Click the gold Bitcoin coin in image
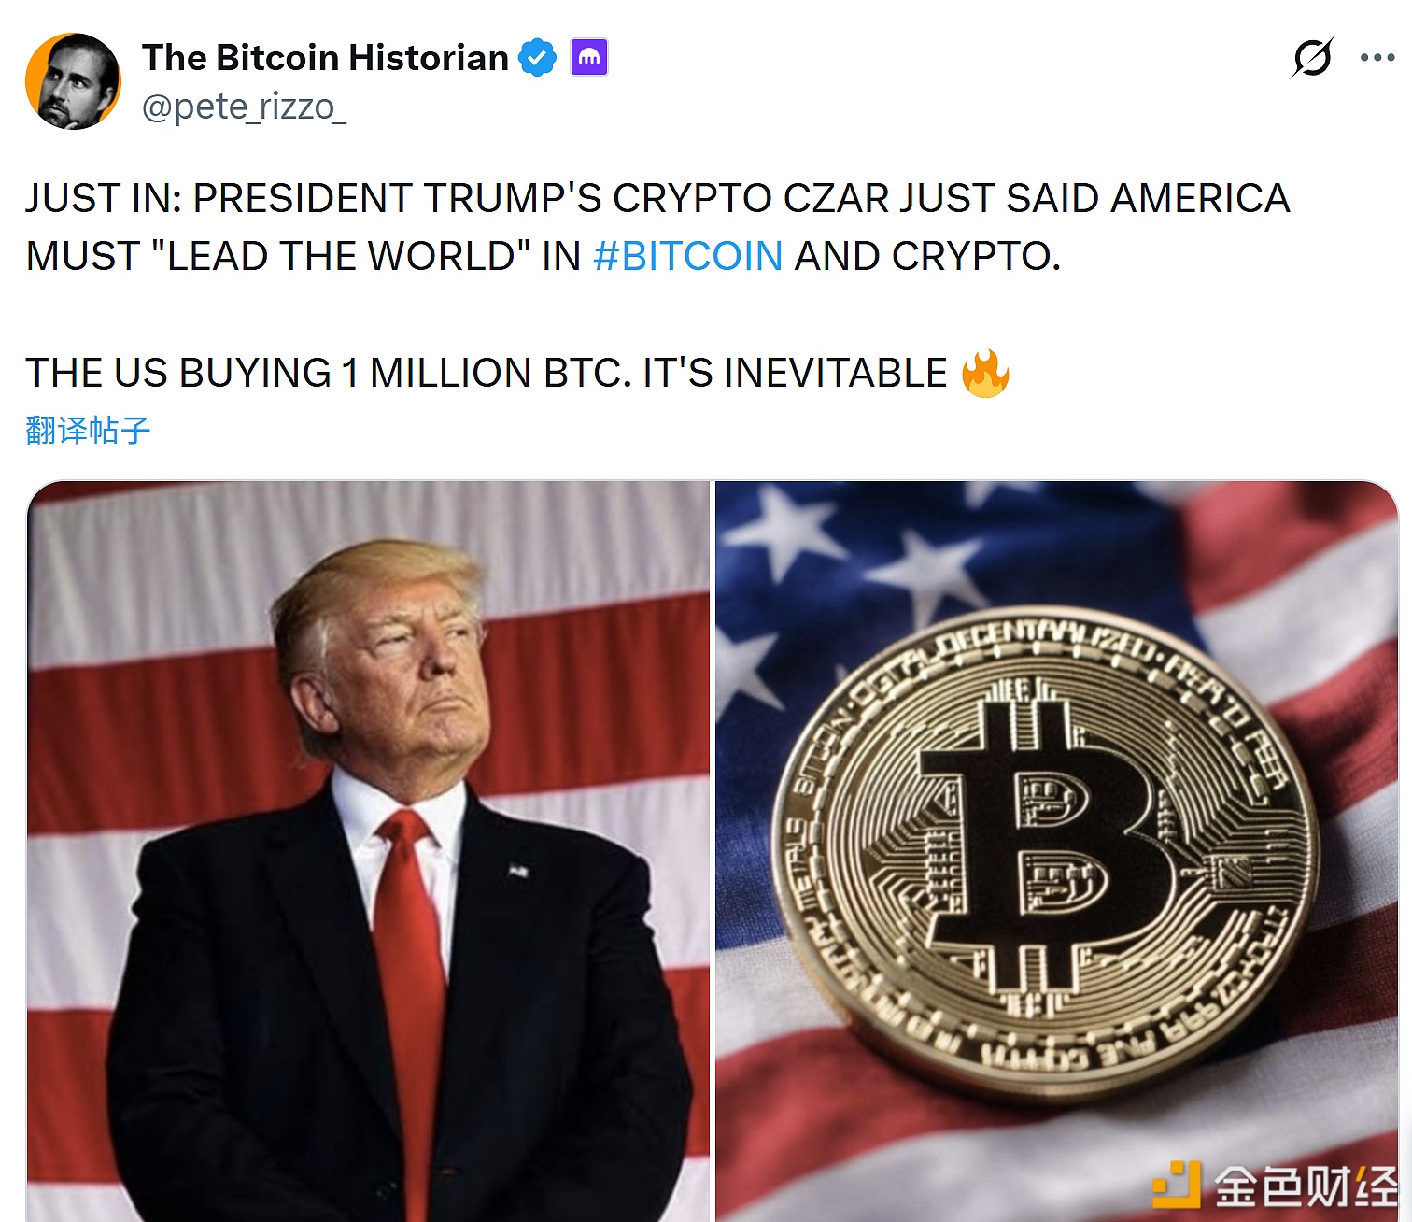Image resolution: width=1412 pixels, height=1222 pixels. (1046, 852)
